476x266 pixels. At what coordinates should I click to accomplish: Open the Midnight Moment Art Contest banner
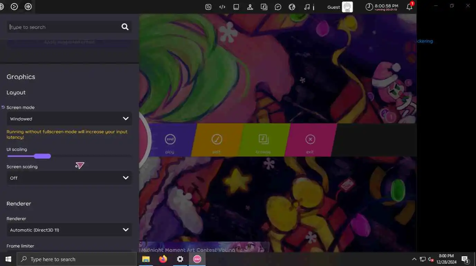point(204,247)
